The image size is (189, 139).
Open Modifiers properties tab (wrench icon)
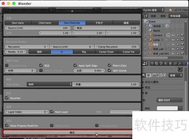(180, 64)
